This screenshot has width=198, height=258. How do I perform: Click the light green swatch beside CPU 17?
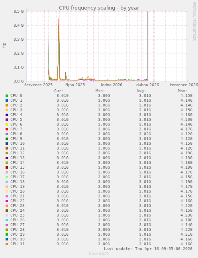pyautogui.click(x=7, y=177)
